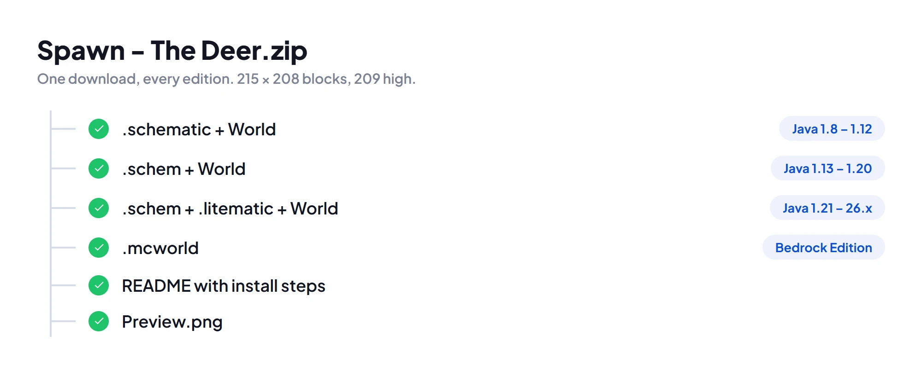Click the Spawn – The Deer.zip title
The height and width of the screenshot is (370, 922).
pyautogui.click(x=172, y=51)
